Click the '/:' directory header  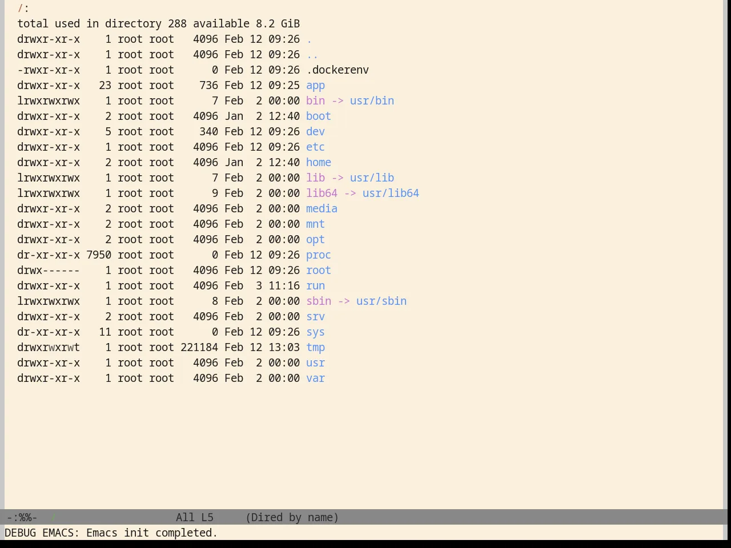tap(23, 9)
